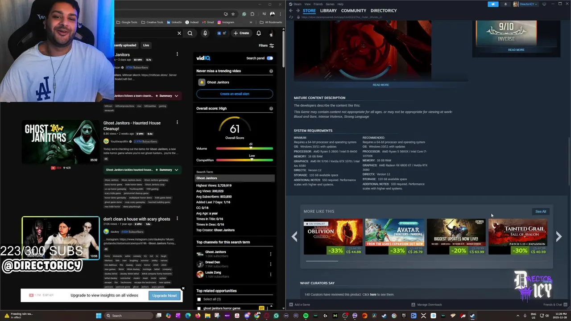Open the View menu in Steam

click(x=307, y=4)
